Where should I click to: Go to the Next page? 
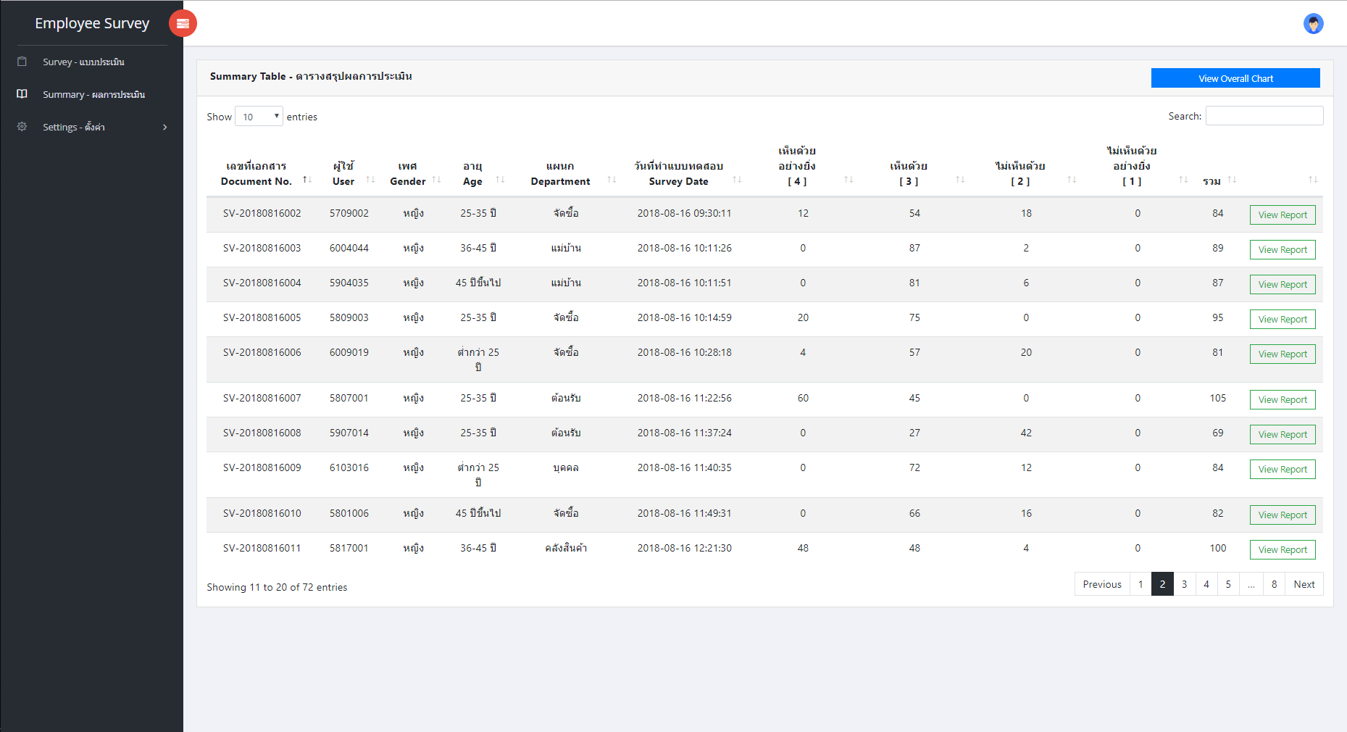coord(1304,584)
